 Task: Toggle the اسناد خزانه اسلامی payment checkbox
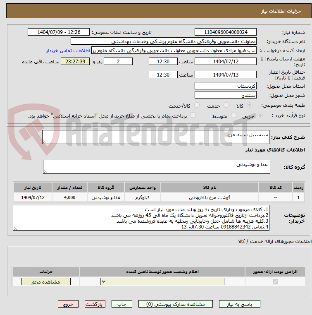pyautogui.click(x=193, y=115)
